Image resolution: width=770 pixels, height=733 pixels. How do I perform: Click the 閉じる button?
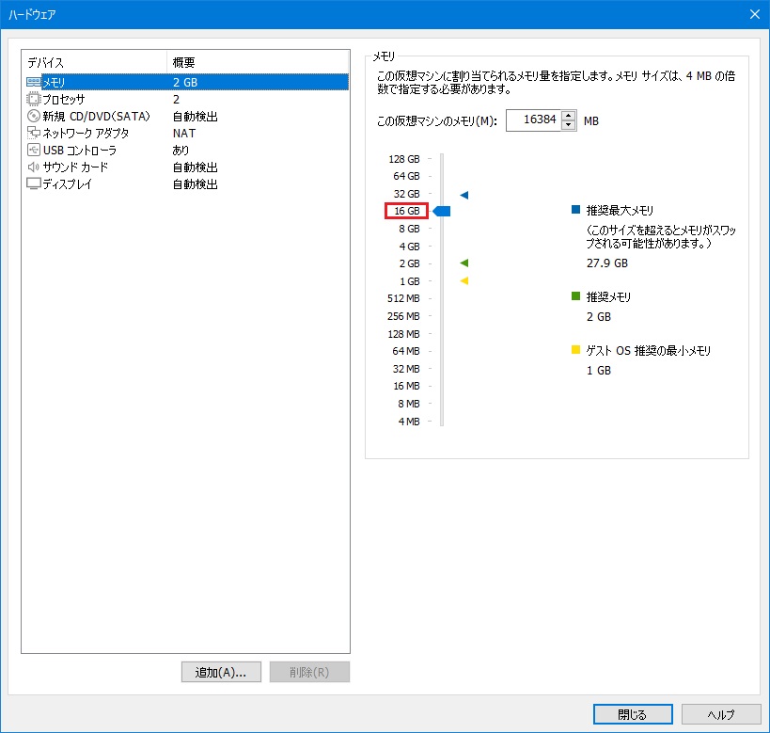[x=633, y=714]
